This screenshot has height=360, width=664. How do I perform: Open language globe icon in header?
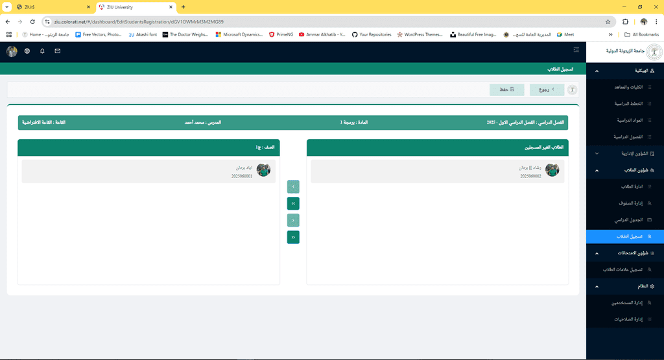[x=27, y=51]
